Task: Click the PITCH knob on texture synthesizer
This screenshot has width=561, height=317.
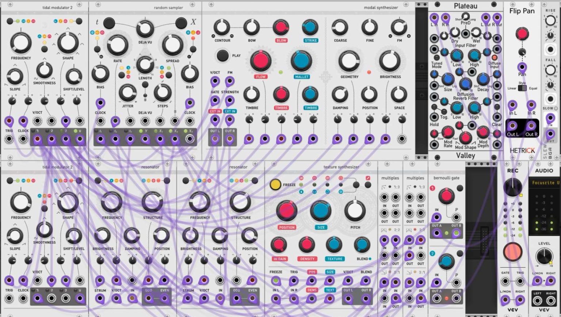Action: tap(355, 211)
